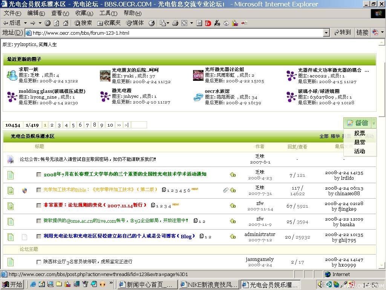The width and height of the screenshot is (386, 290).
Task: Expand the 新帖 button dropdown arrow
Action: tap(374, 123)
